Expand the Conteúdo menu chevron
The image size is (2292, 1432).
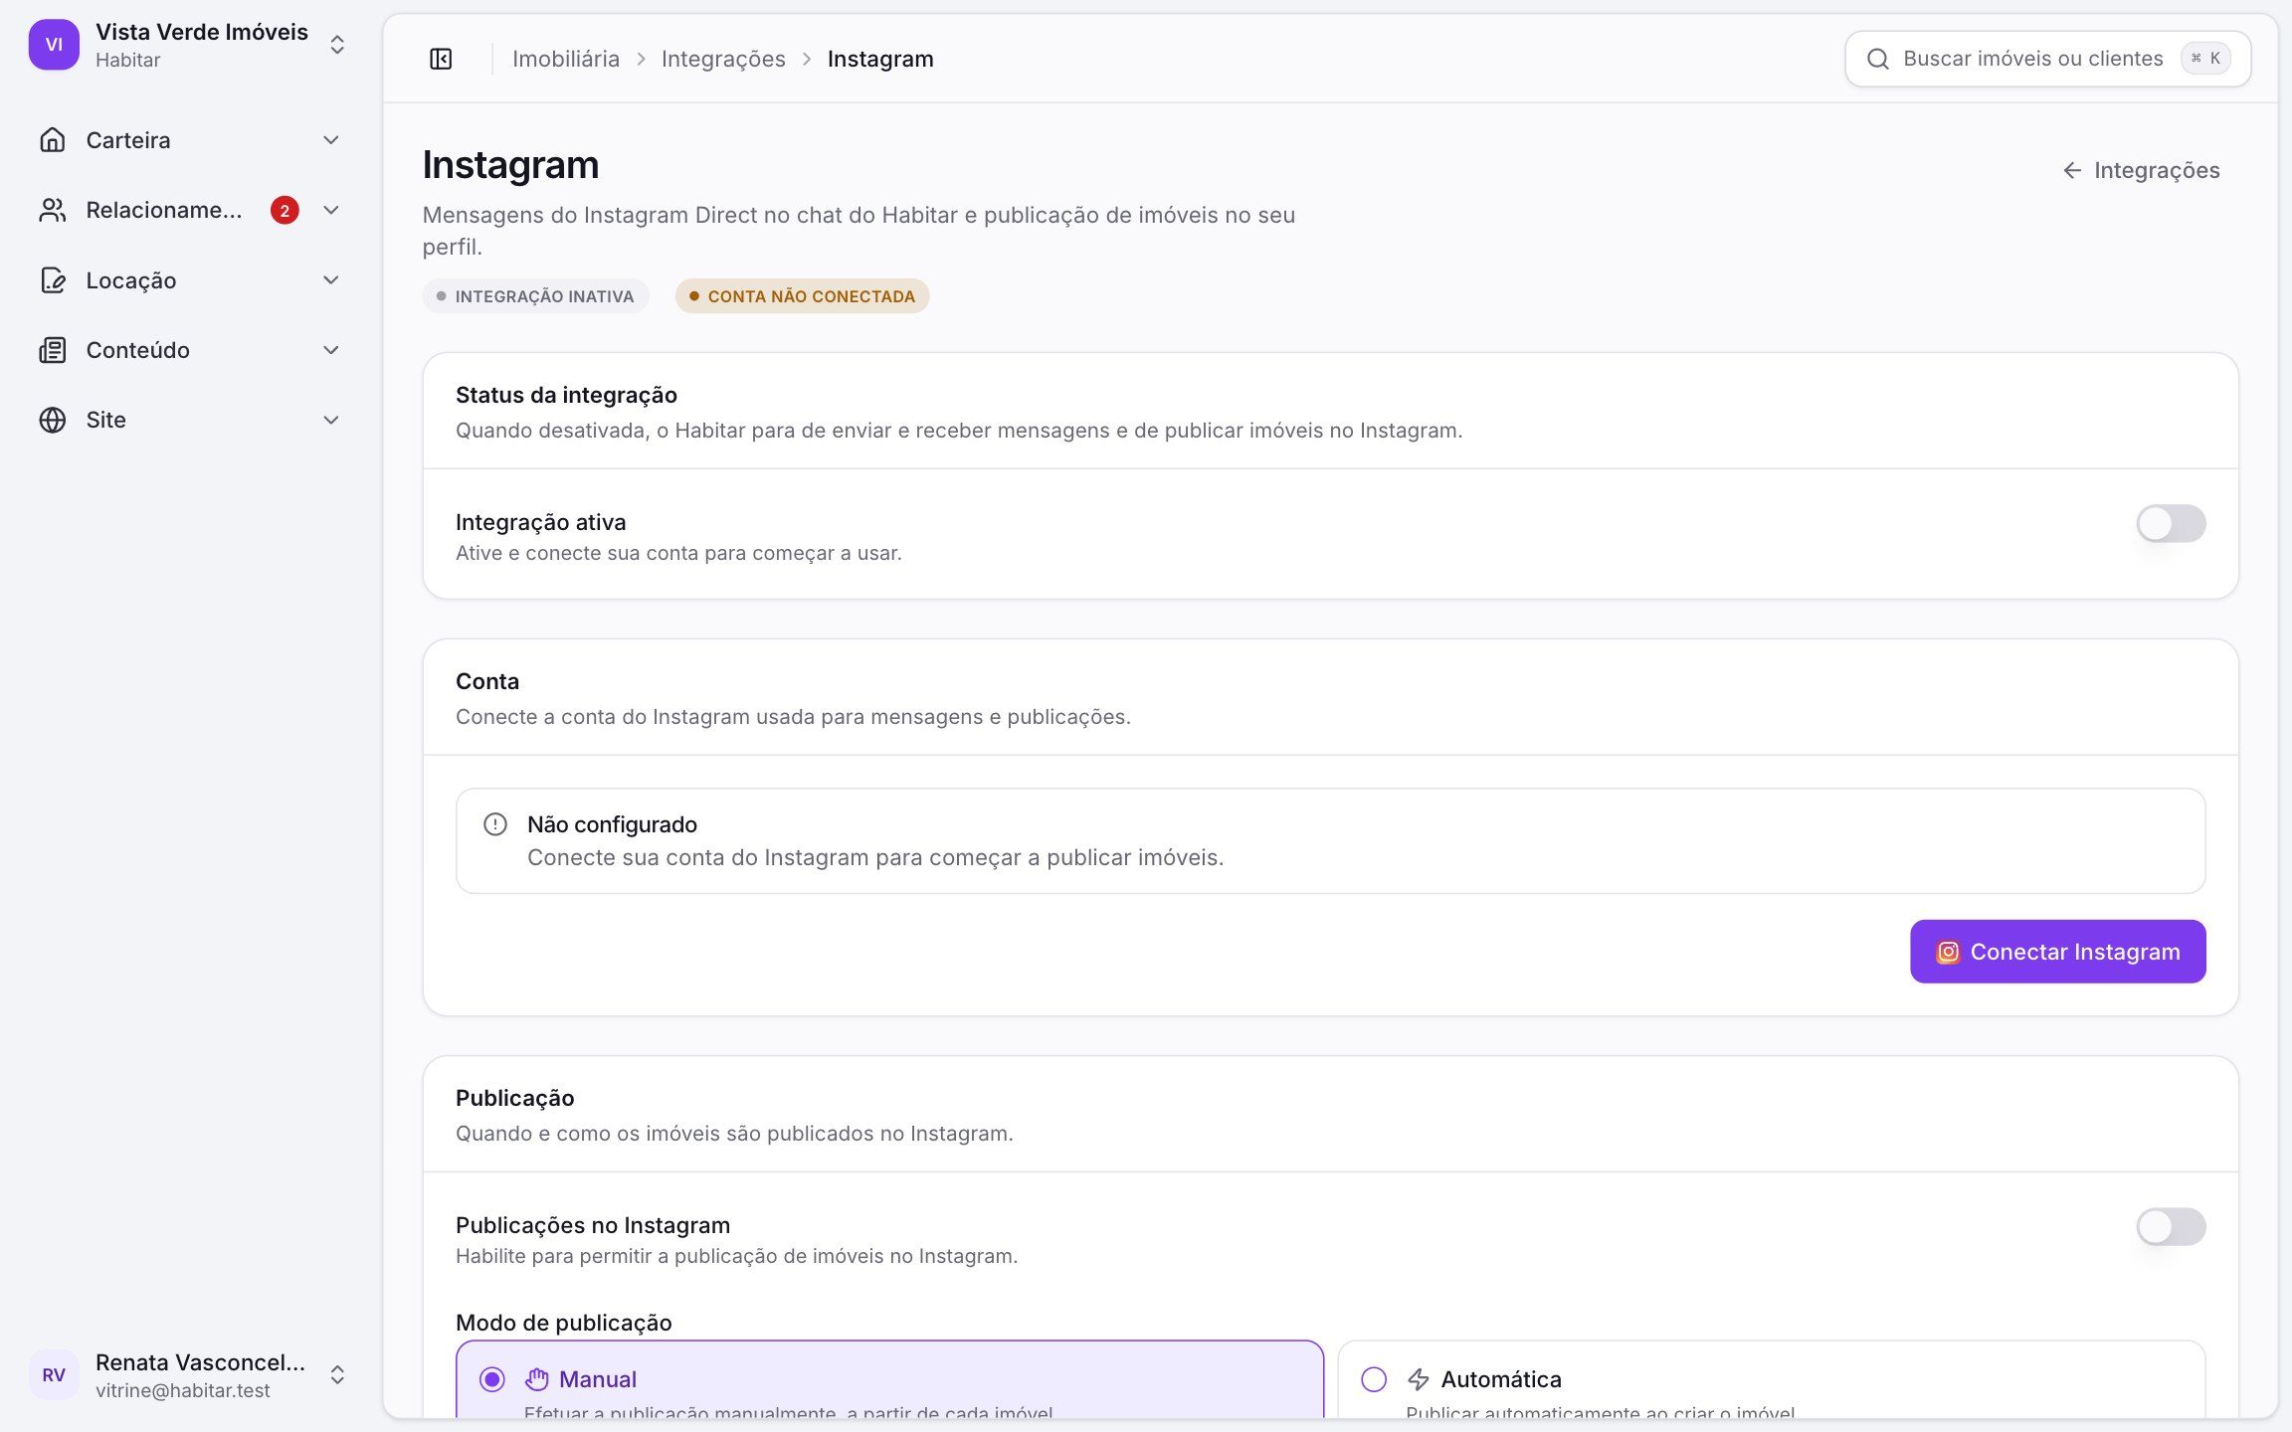coord(331,350)
